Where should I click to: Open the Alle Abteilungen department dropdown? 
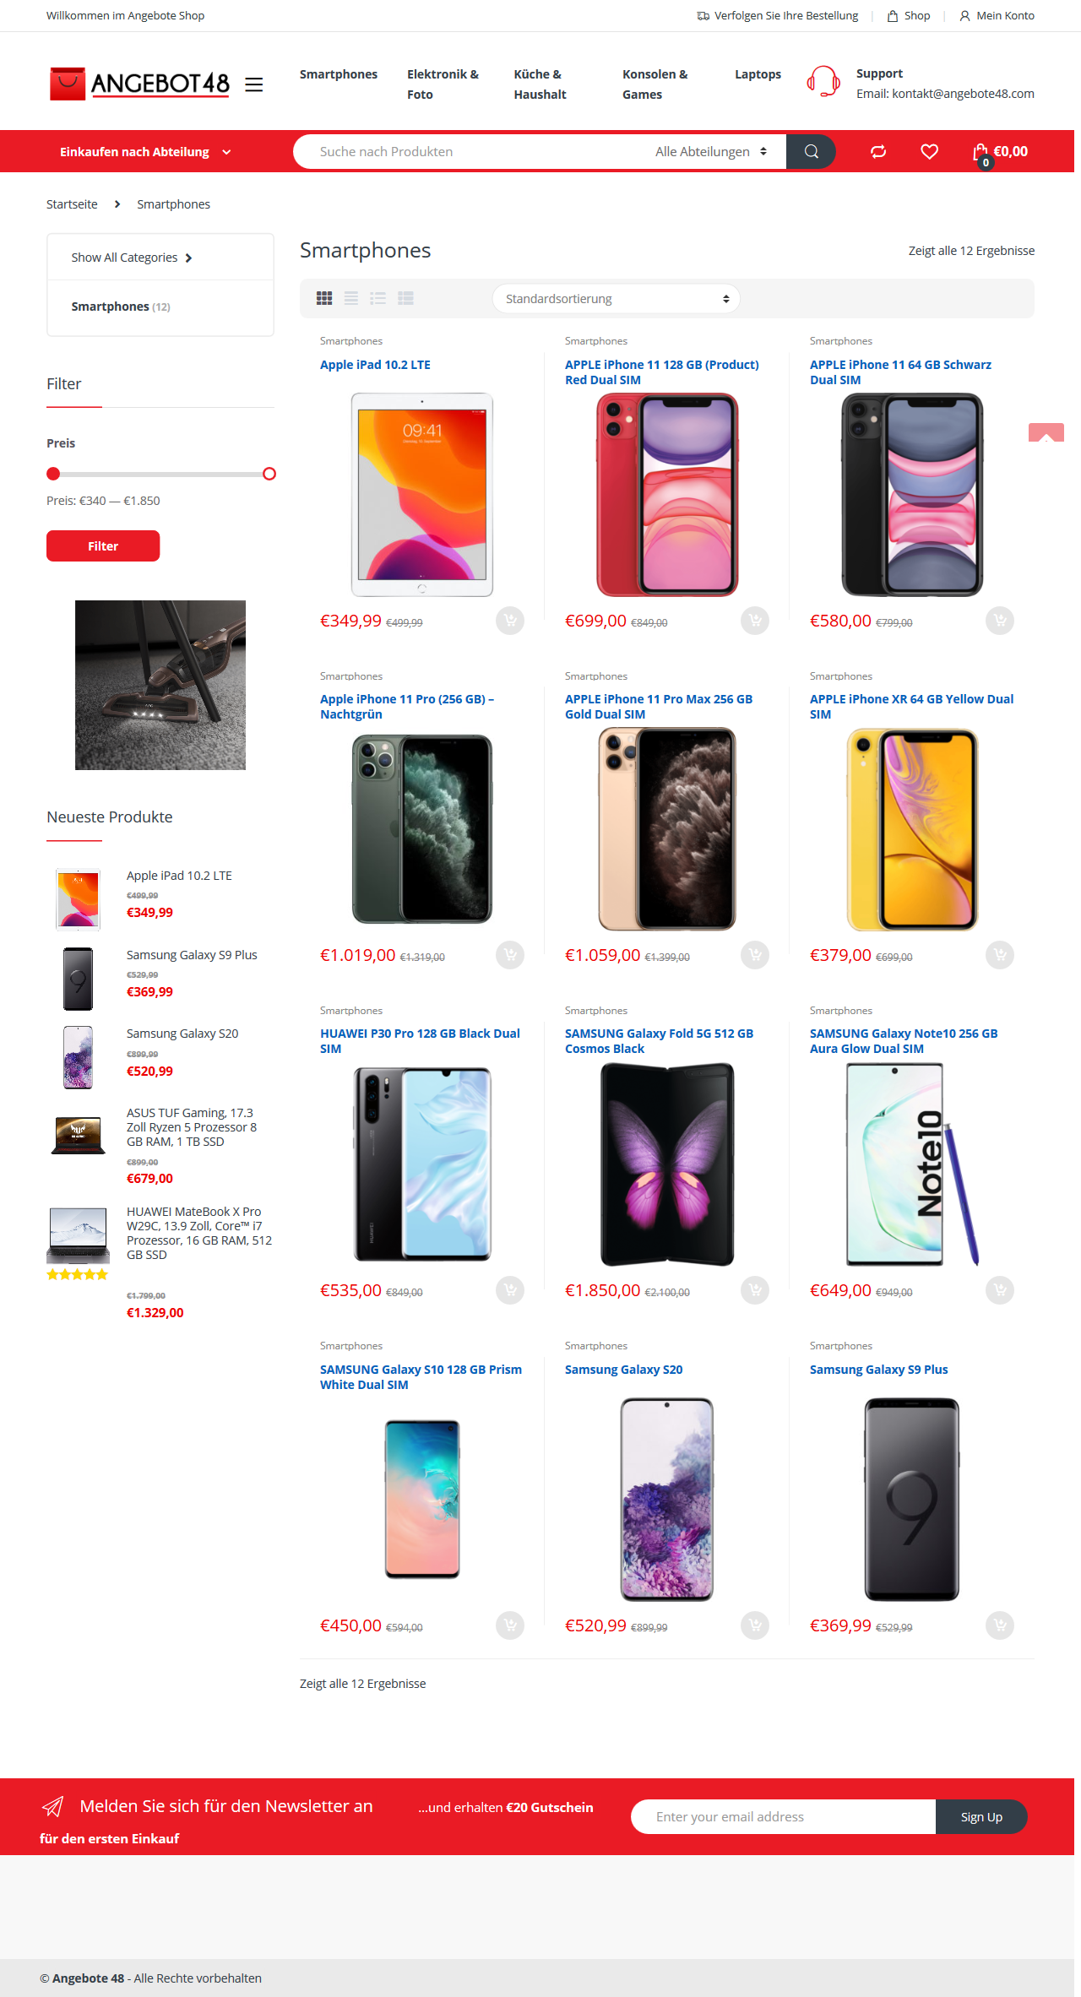711,151
